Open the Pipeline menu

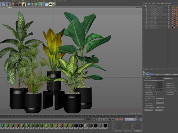pos(45,1)
